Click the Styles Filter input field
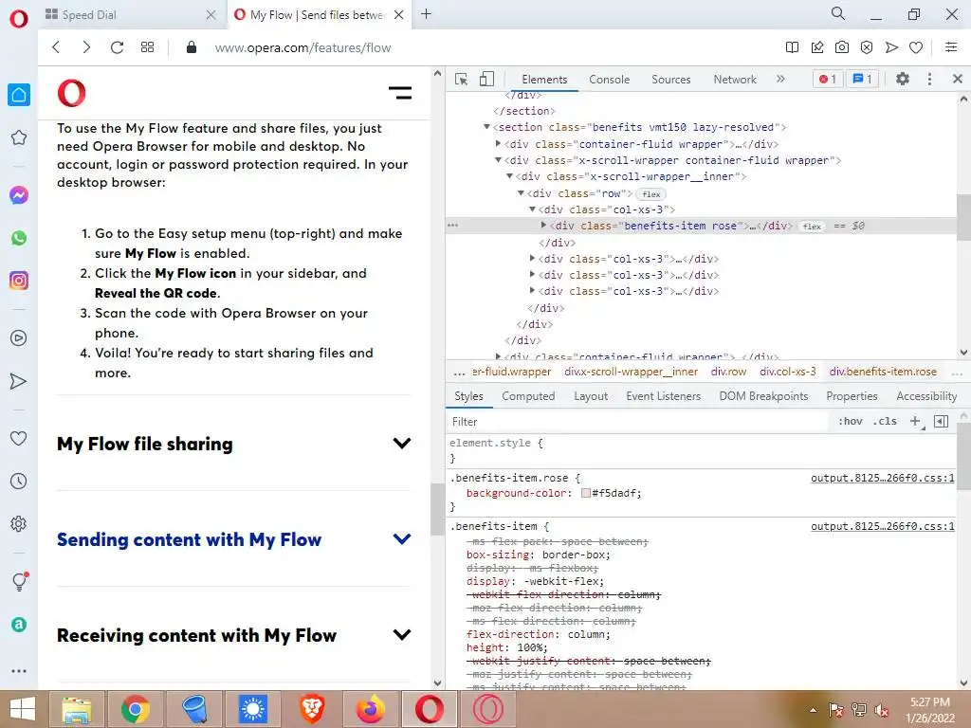The image size is (971, 728). tap(638, 421)
